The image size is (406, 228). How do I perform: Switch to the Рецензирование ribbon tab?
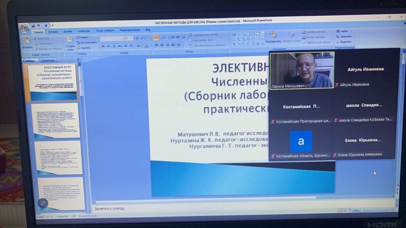point(130,30)
